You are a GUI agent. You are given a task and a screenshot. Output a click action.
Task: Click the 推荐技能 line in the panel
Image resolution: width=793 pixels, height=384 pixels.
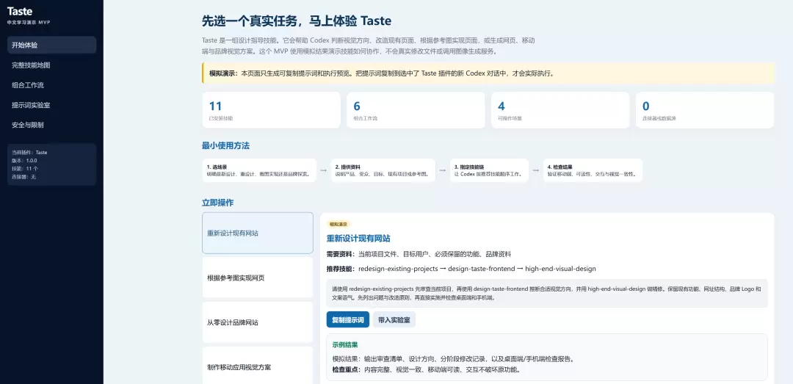[462, 269]
